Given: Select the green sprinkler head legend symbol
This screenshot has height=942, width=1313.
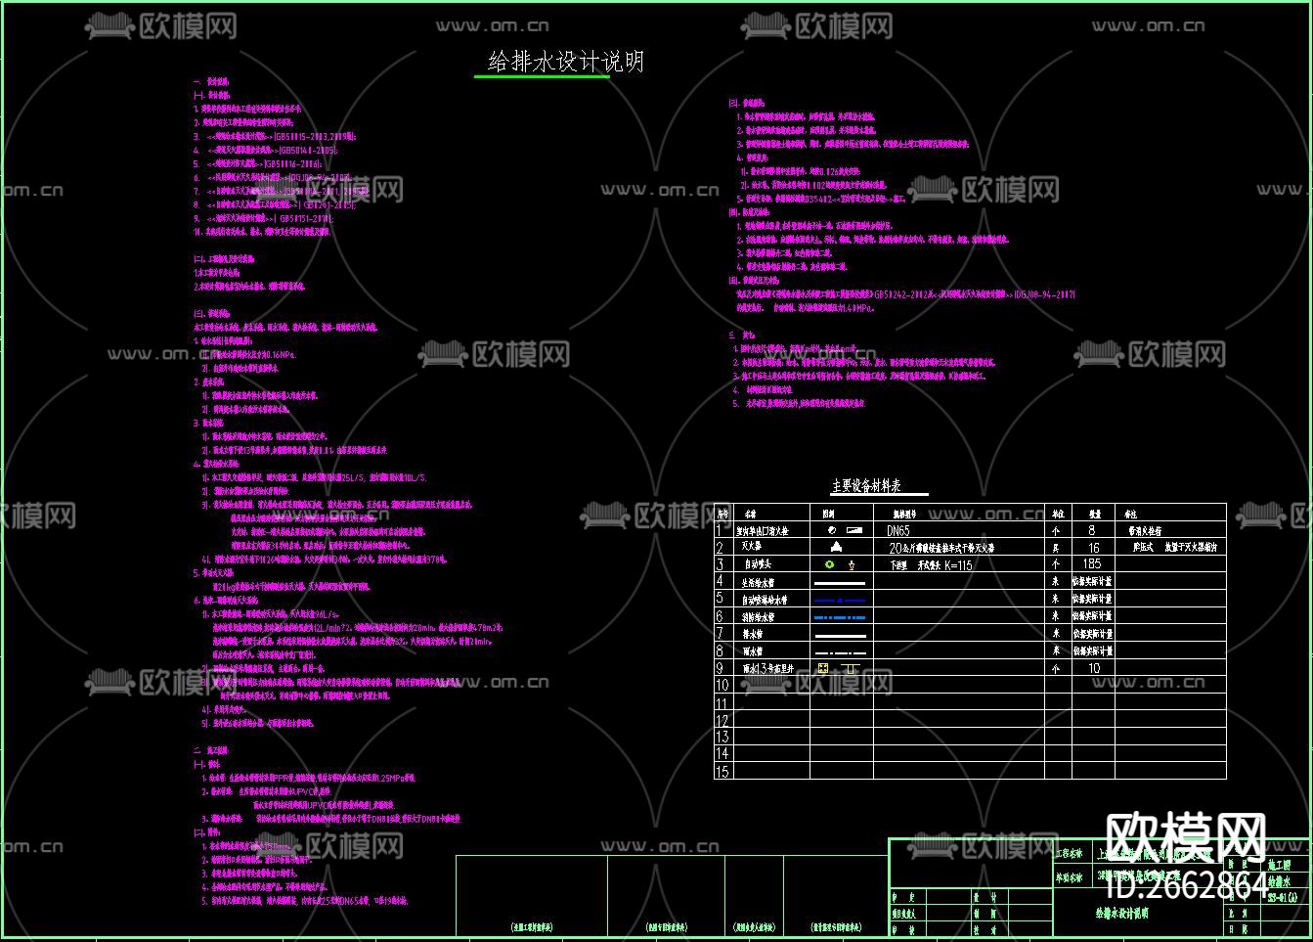Looking at the screenshot, I should [x=830, y=564].
